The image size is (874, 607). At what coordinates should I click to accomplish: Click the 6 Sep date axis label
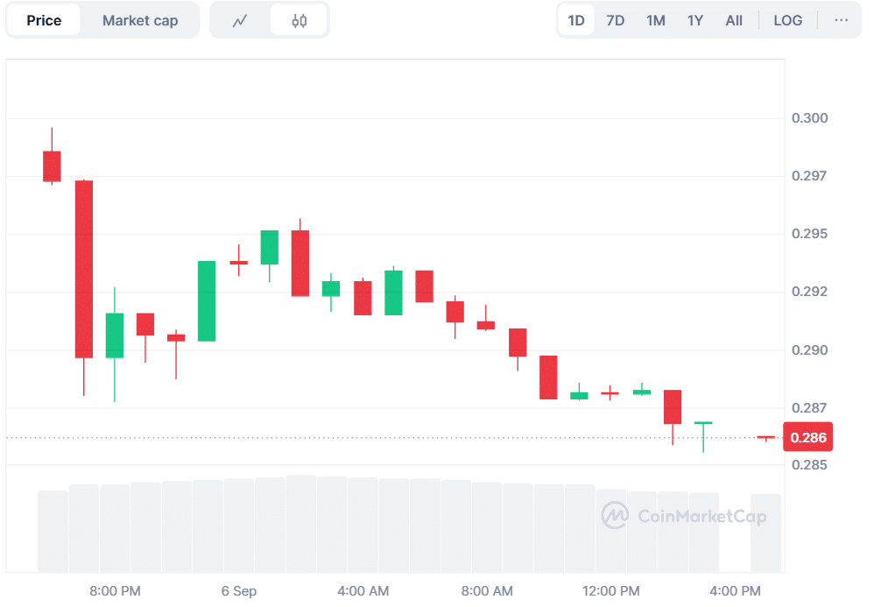[x=239, y=591]
